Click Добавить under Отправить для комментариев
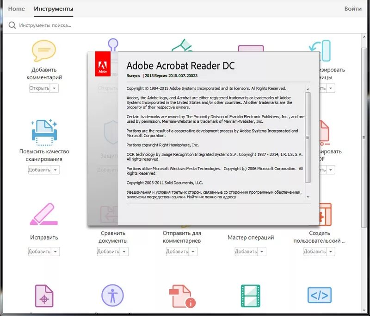The image size is (370, 316). pos(177,252)
